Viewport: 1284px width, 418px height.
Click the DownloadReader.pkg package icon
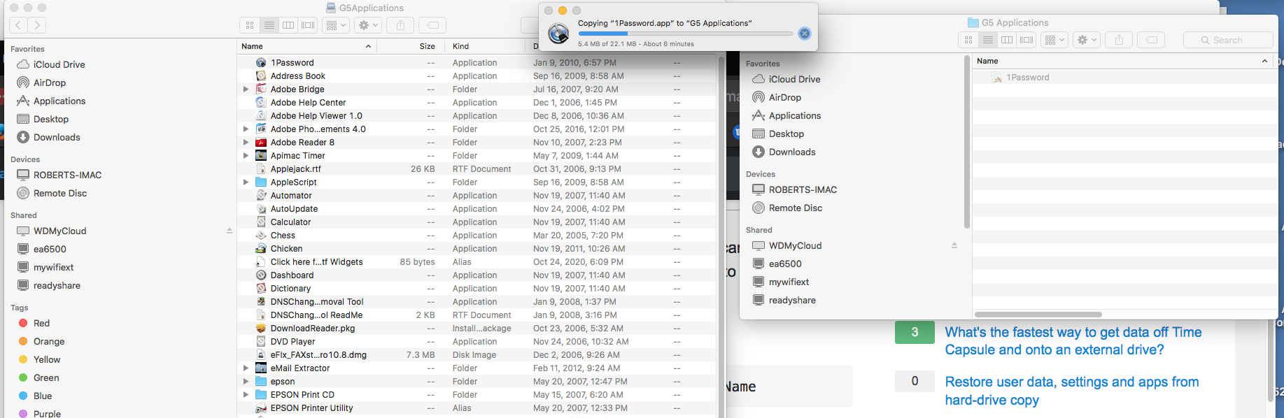pyautogui.click(x=261, y=328)
